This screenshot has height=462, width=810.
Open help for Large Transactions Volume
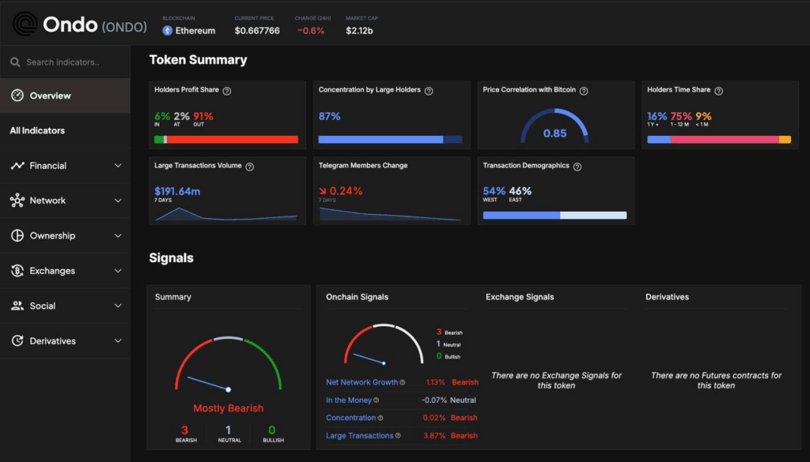pos(249,167)
